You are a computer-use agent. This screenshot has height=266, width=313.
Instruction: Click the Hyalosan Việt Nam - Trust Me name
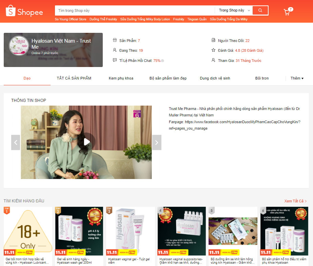tap(61, 44)
